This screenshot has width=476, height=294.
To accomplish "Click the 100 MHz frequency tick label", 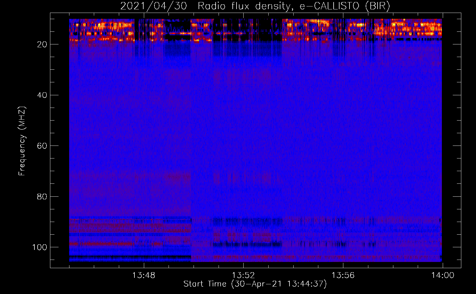I will [40, 247].
